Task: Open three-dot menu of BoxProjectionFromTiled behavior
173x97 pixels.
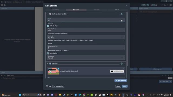Action: pos(124,14)
